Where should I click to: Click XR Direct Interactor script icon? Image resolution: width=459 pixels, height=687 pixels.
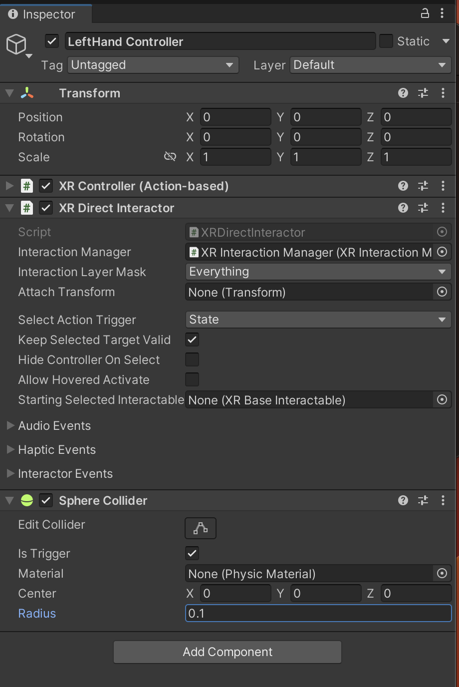click(27, 208)
